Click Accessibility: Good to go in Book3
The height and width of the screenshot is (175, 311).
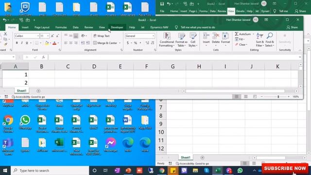pos(28,97)
